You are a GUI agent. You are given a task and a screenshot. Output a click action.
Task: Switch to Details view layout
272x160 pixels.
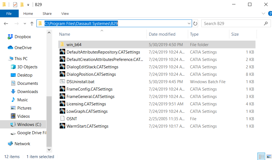(262, 156)
